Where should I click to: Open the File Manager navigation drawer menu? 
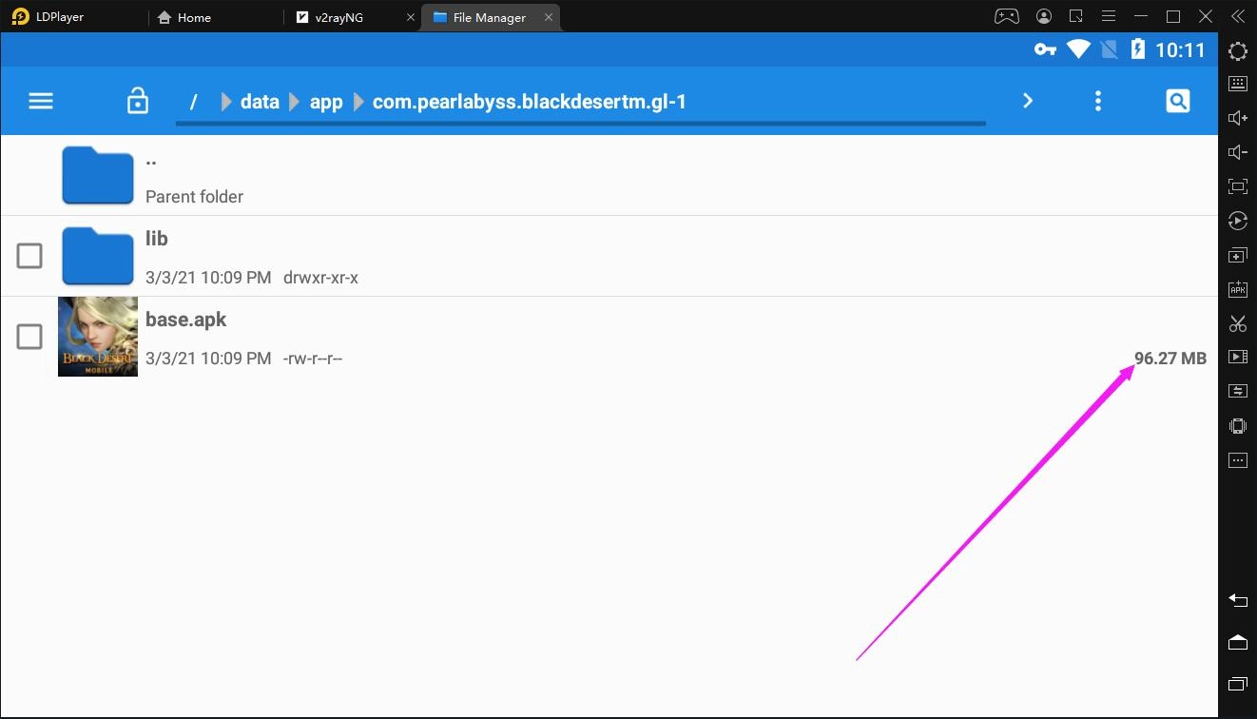tap(40, 100)
